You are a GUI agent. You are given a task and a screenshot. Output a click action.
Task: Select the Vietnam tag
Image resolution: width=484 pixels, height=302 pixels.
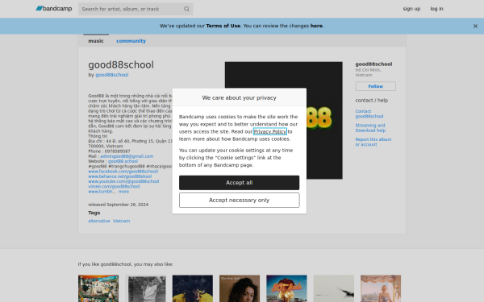tap(121, 221)
